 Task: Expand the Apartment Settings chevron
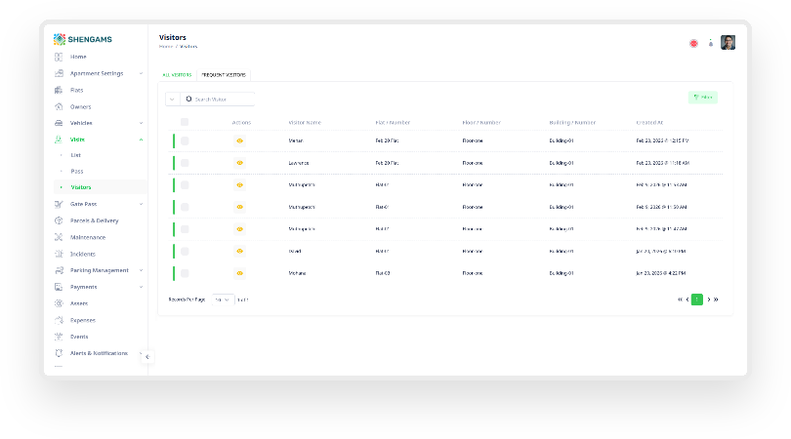tap(141, 73)
